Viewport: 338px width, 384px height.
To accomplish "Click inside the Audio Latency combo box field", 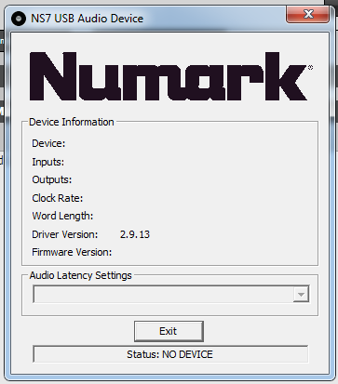I will point(171,295).
